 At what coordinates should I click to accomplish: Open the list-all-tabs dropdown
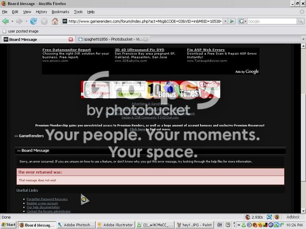[303, 39]
